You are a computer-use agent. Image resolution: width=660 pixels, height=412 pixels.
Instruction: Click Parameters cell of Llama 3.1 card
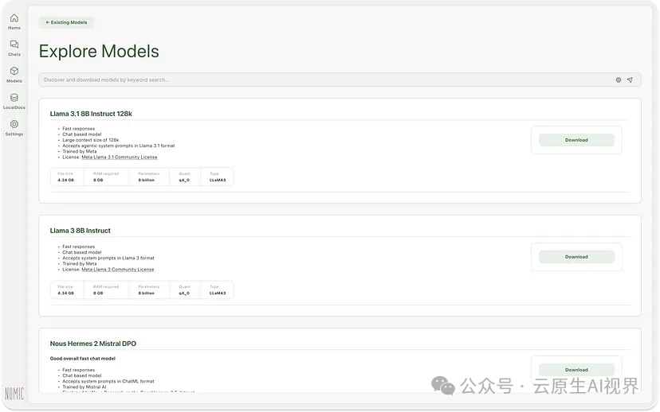[x=149, y=177]
